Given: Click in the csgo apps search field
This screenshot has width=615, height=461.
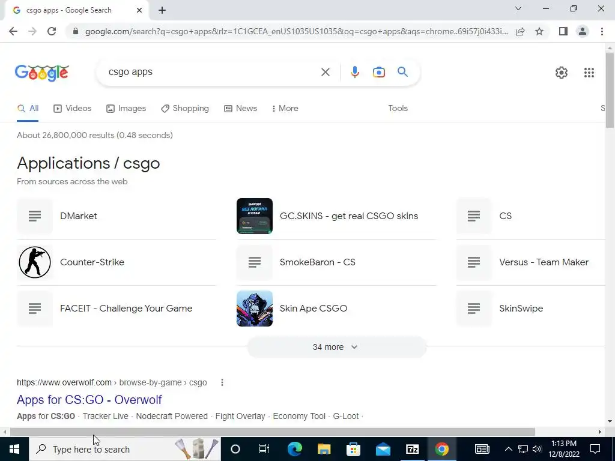Looking at the screenshot, I should coord(212,72).
